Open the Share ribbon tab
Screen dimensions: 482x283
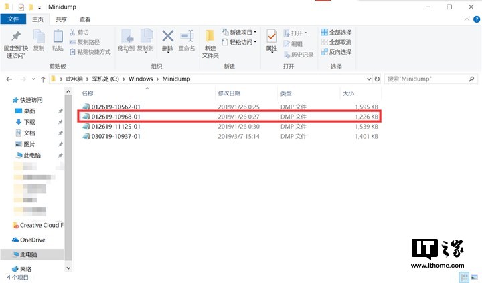point(62,20)
